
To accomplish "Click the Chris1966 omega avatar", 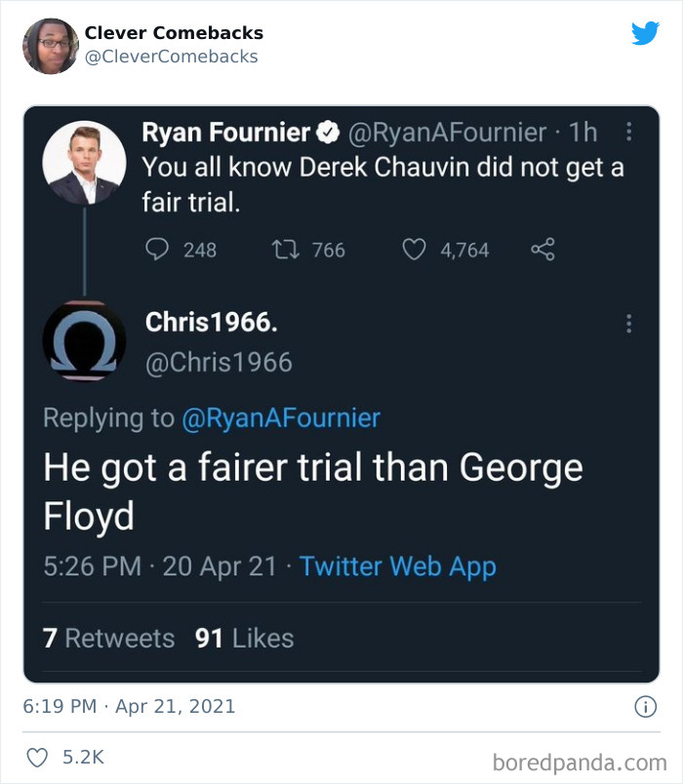I will coord(84,341).
